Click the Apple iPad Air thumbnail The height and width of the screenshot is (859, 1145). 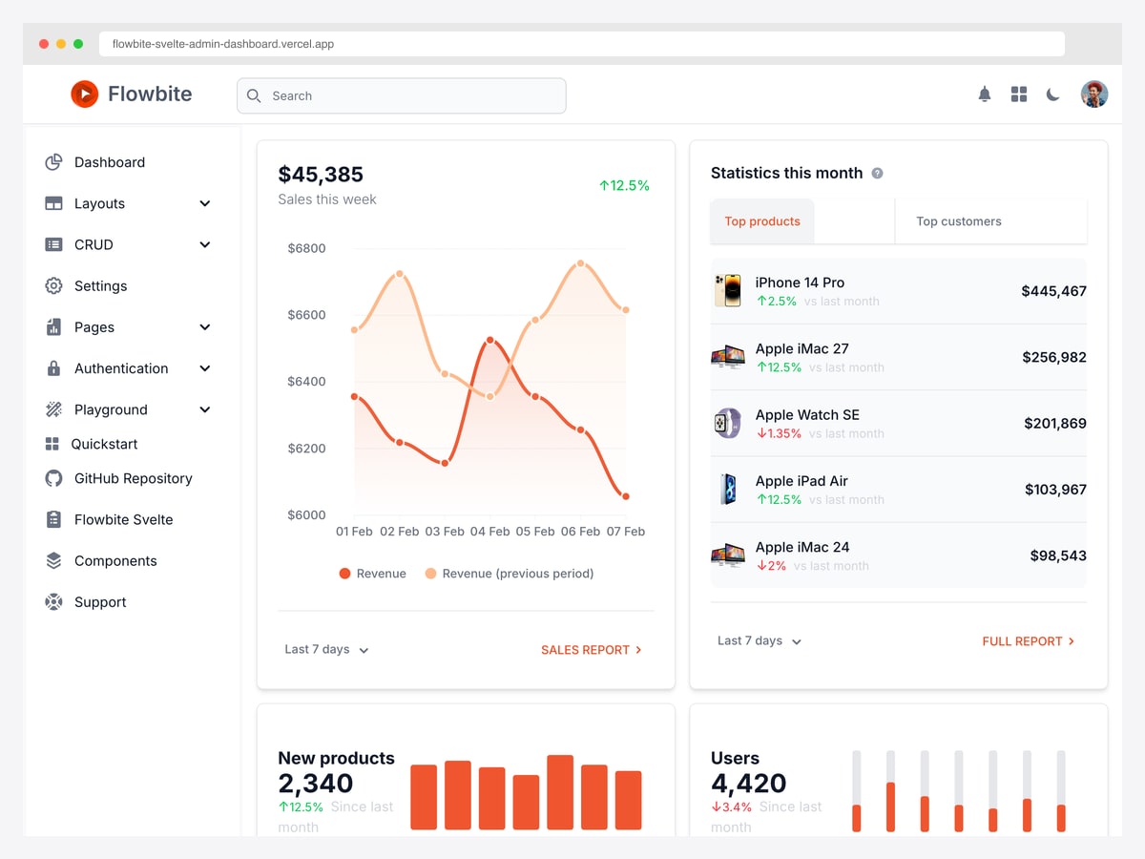pos(727,489)
